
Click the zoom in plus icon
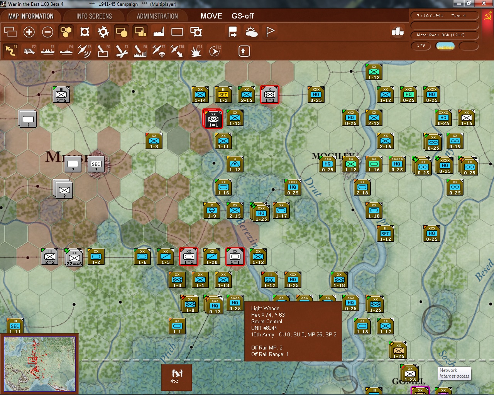tap(29, 32)
